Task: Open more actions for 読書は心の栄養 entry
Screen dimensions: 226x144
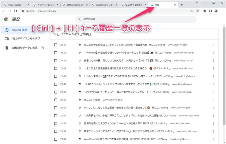Action: (213, 61)
